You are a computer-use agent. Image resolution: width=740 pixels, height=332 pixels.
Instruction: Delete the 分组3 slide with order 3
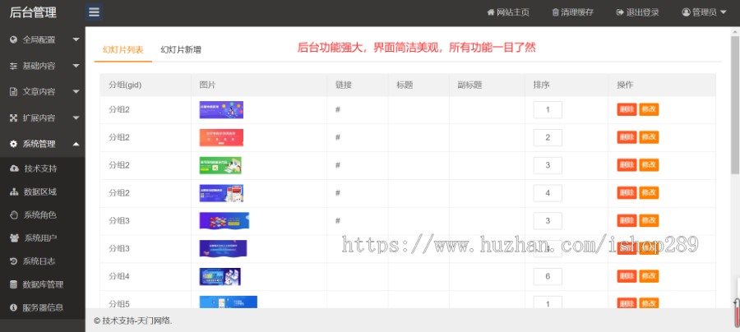(627, 221)
